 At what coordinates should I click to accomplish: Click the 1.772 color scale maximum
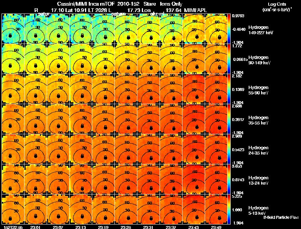tap(237, 46)
